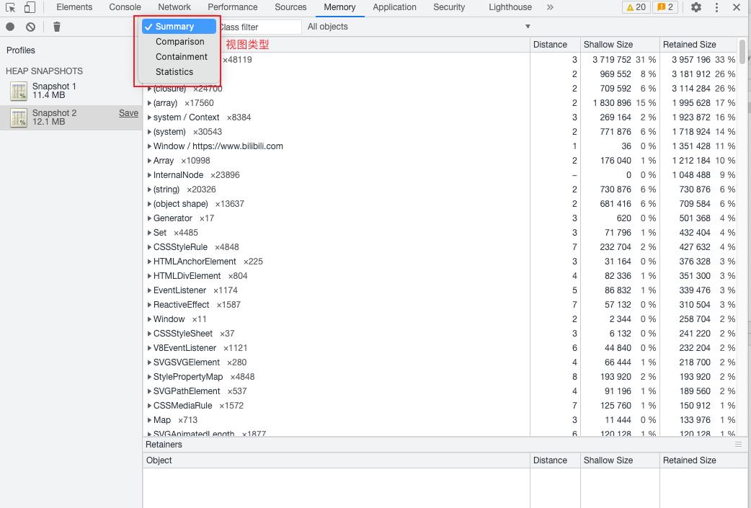This screenshot has width=751, height=508.
Task: Expand the HTMLDivElement row
Action: (149, 276)
